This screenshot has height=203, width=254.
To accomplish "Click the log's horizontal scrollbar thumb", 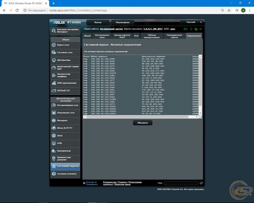I will click(137, 117).
